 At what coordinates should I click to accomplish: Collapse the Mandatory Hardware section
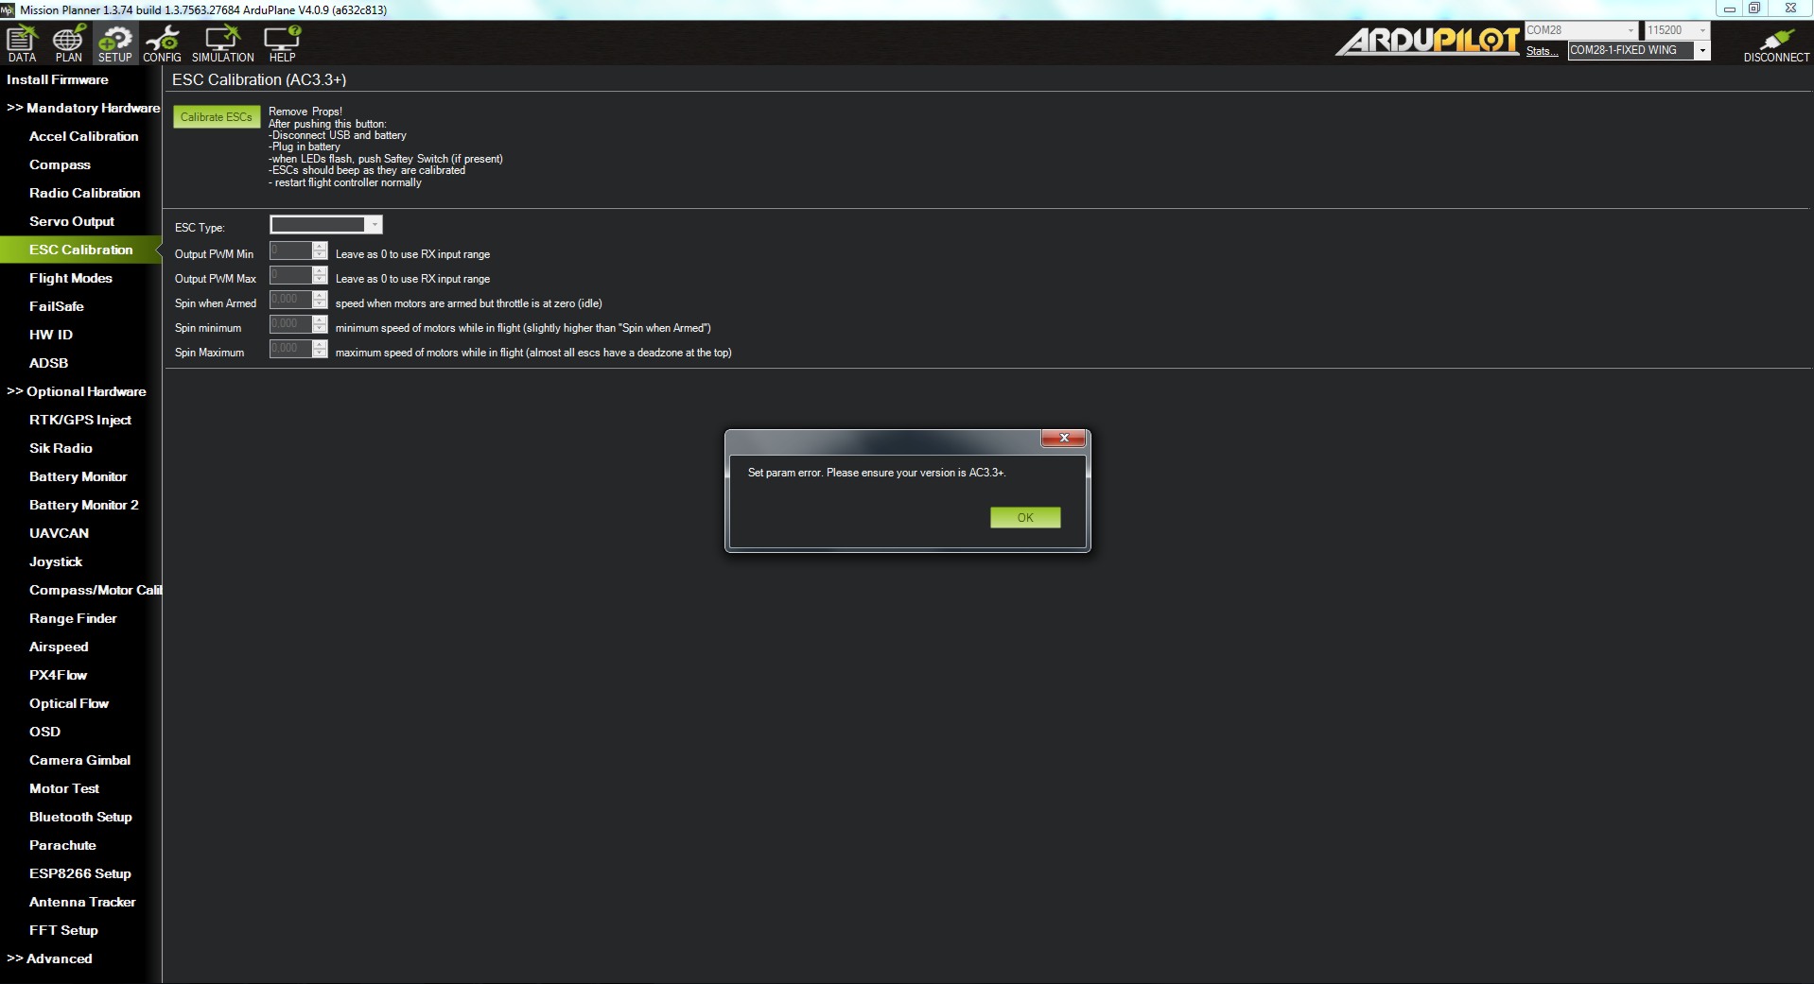(83, 108)
